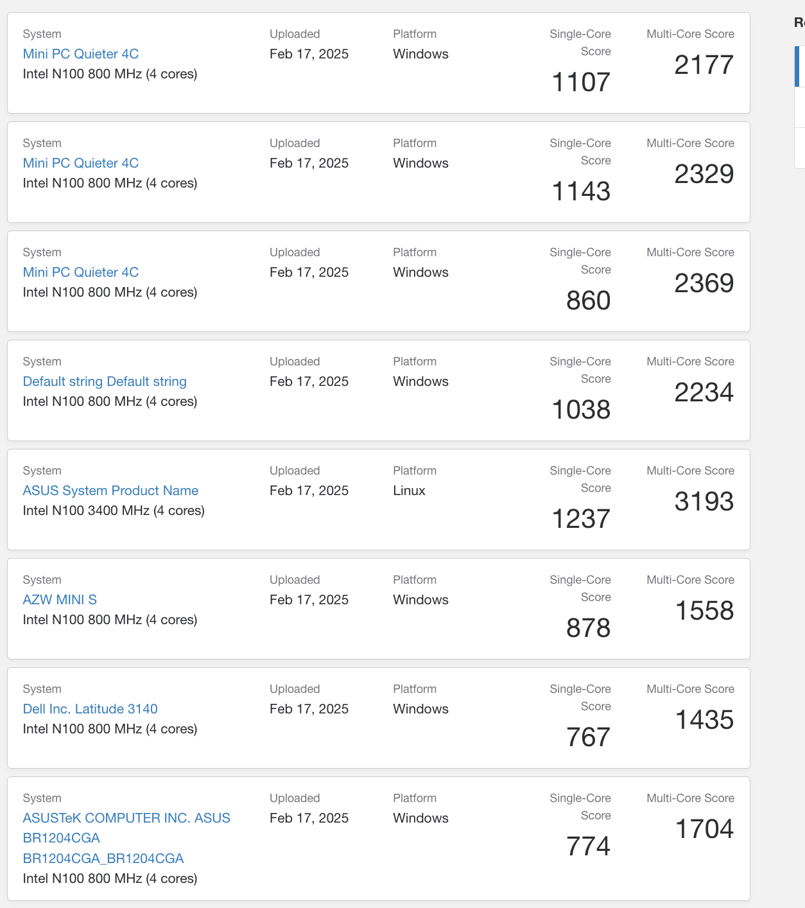Viewport: 805px width, 908px height.
Task: Click the single-core score 860
Action: (x=588, y=301)
